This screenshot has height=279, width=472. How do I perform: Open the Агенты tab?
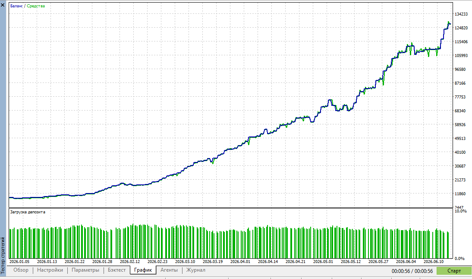[x=169, y=270]
